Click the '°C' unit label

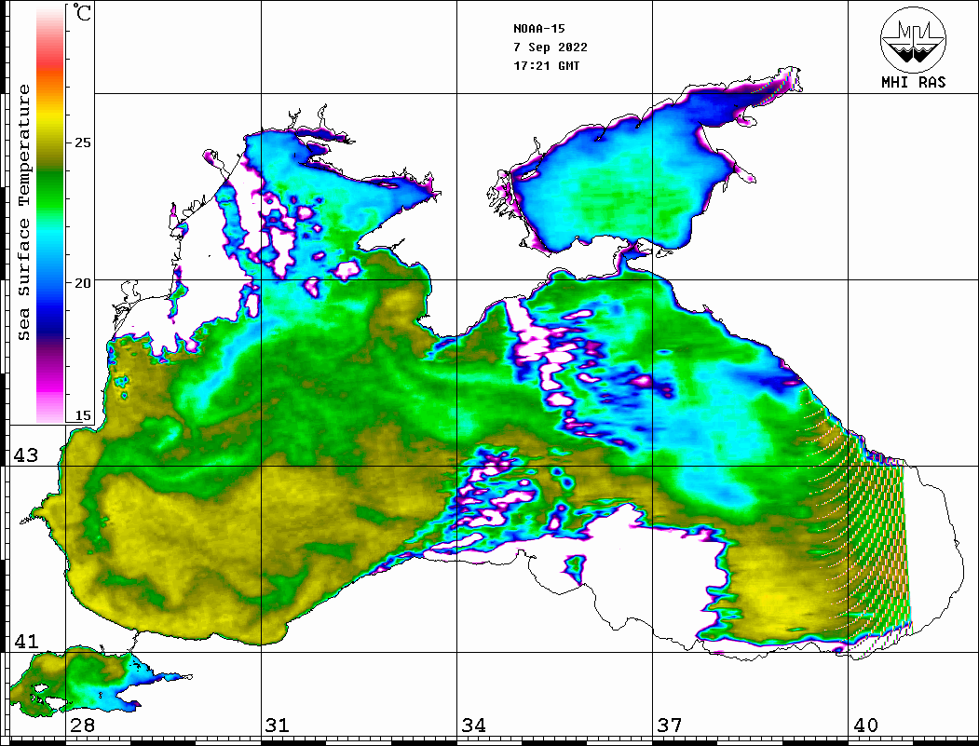coord(82,12)
